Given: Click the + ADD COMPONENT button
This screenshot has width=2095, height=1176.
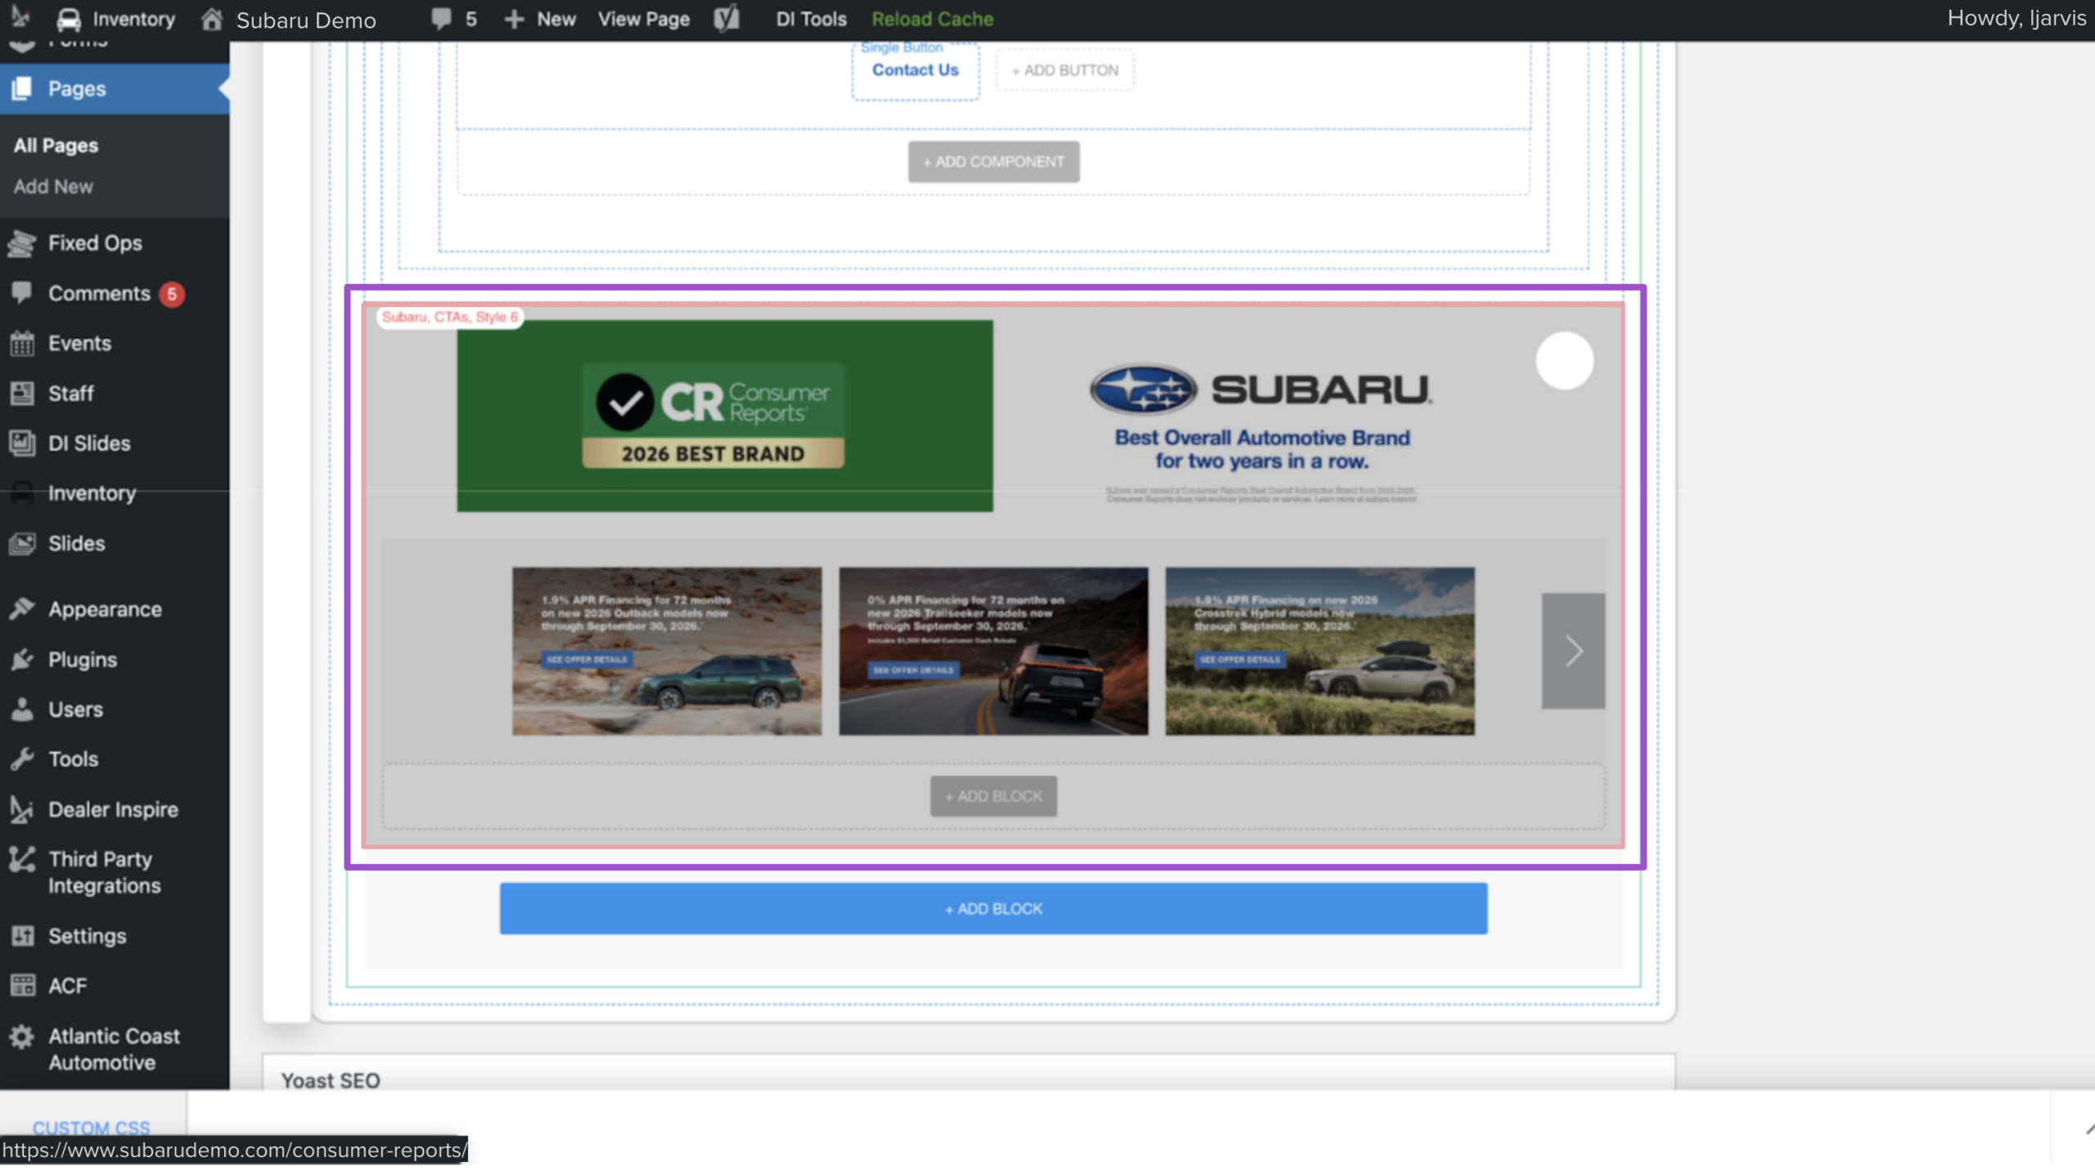Looking at the screenshot, I should tap(993, 162).
